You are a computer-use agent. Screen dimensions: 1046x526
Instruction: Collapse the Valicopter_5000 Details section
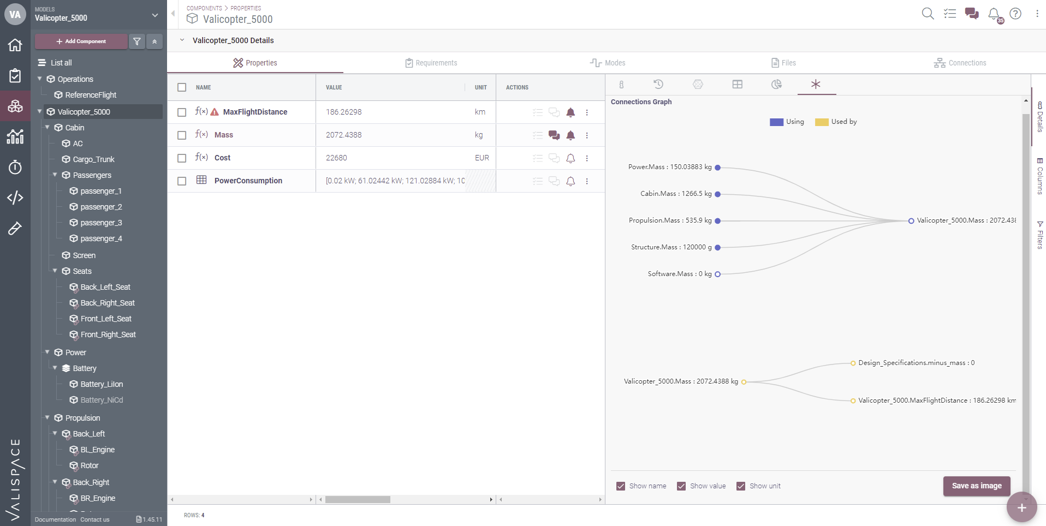pyautogui.click(x=181, y=40)
